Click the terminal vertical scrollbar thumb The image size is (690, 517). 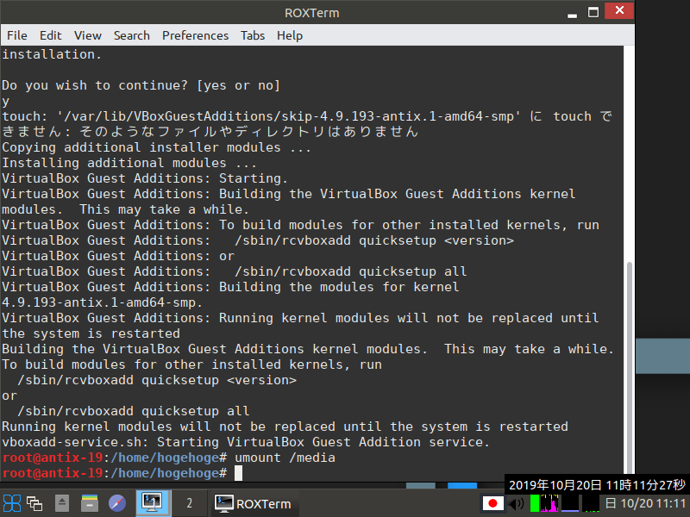coord(630,367)
